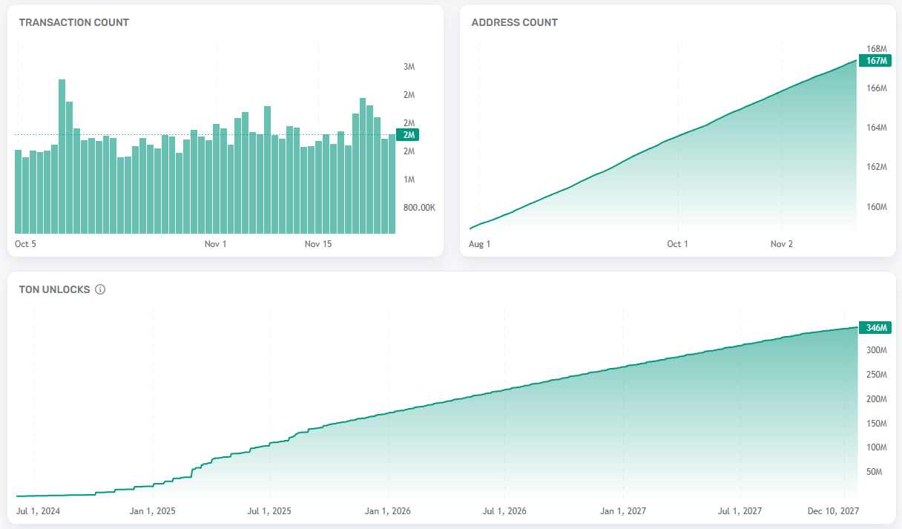
Task: Click the highlighted 2M badge on Transaction Count
Action: [407, 135]
